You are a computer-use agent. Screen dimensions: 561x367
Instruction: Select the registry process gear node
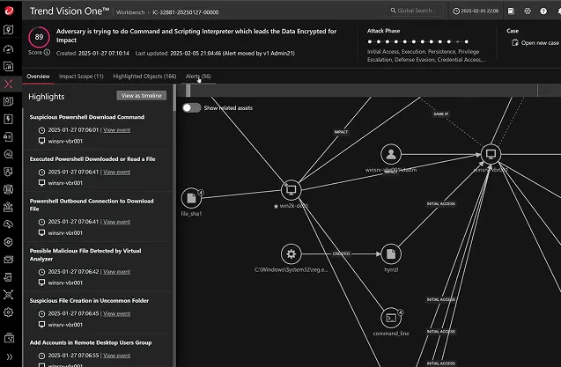coord(292,253)
